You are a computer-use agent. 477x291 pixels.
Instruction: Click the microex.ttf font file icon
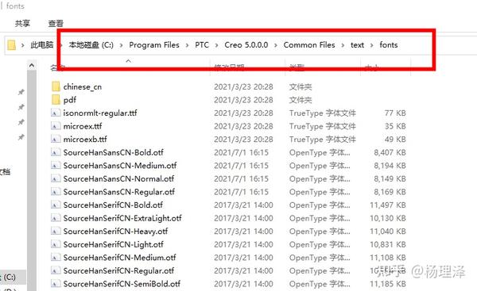click(x=55, y=126)
